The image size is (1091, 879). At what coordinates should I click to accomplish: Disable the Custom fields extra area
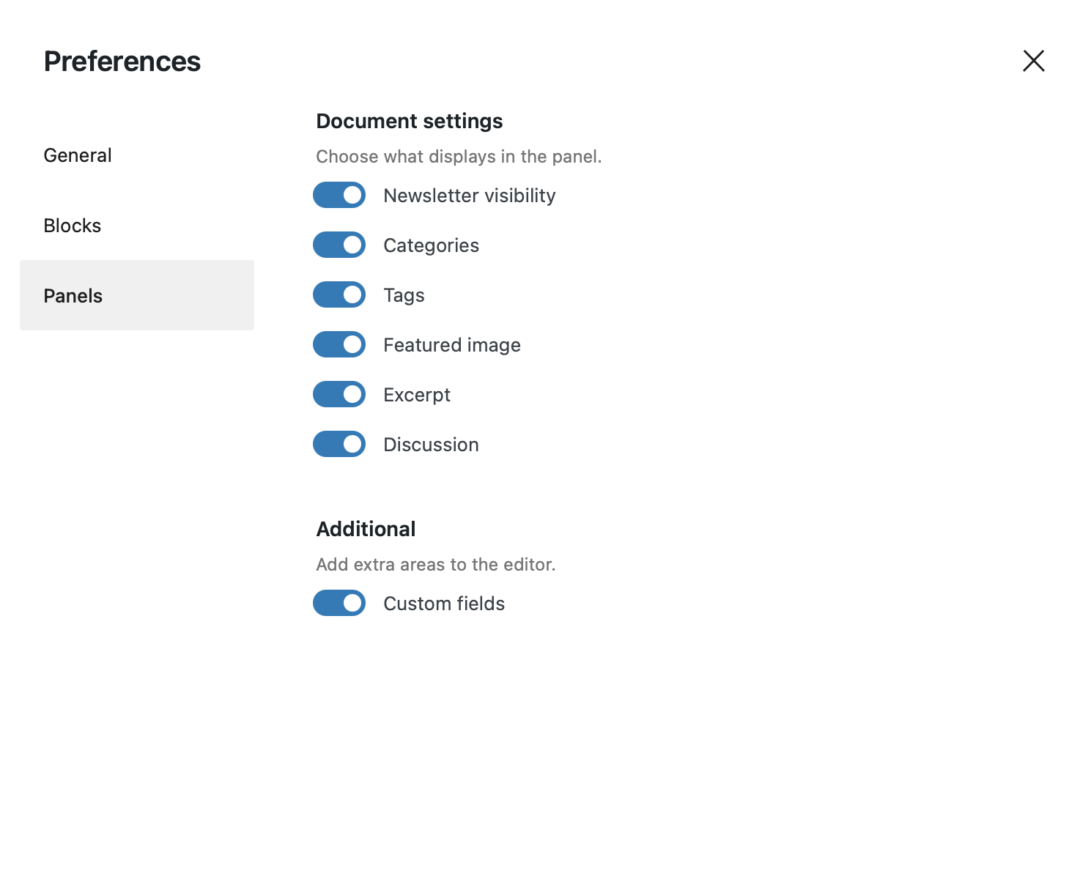pyautogui.click(x=339, y=603)
